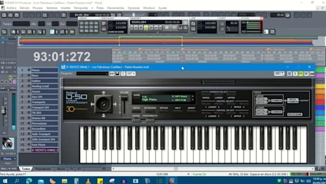This screenshot has width=326, height=184.
Task: Click the yellow tool icon after draw line
Action: [72, 32]
